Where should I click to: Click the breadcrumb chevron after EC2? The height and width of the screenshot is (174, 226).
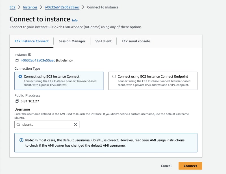(19, 7)
